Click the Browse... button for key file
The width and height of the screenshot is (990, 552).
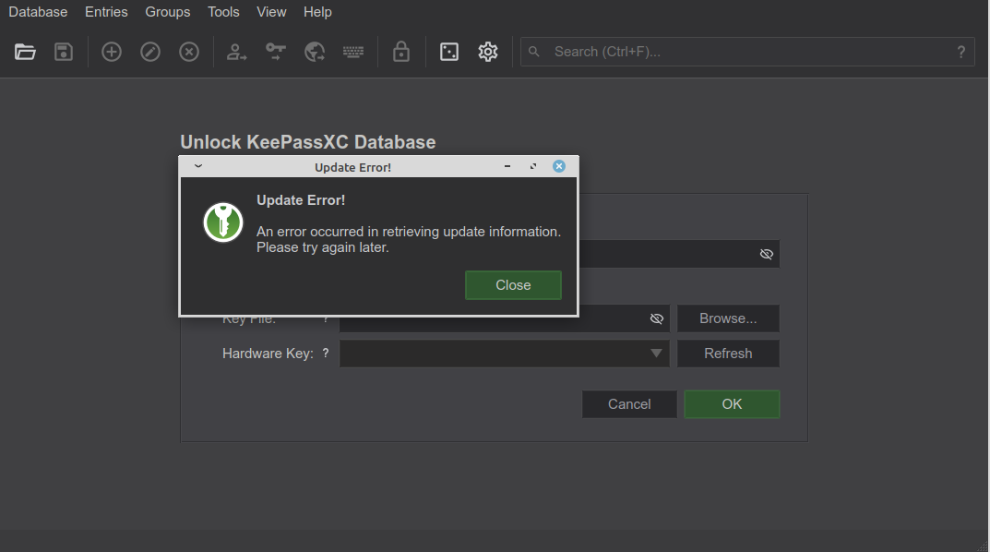pos(728,318)
